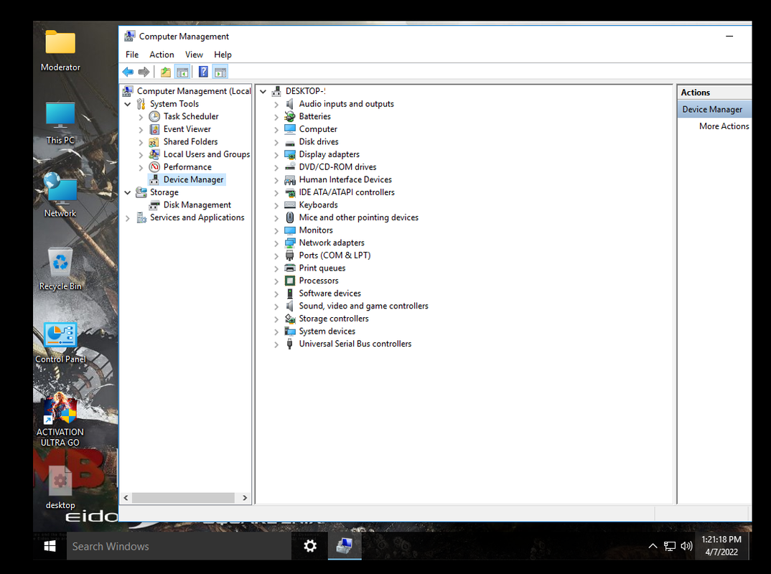771x574 pixels.
Task: Expand the Disk drives category
Action: pyautogui.click(x=276, y=143)
